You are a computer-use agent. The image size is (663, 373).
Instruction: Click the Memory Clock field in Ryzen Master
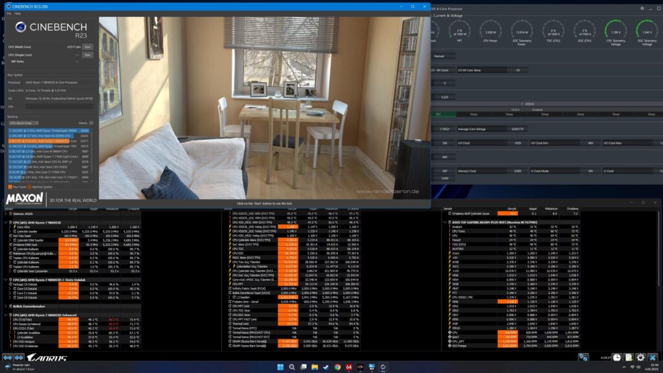click(492, 171)
